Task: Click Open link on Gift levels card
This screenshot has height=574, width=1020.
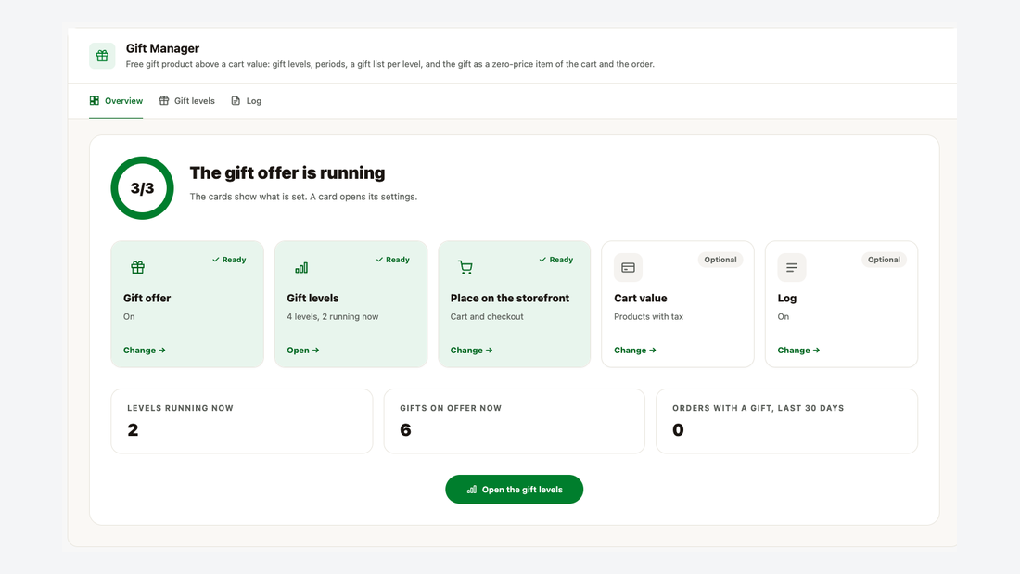Action: click(x=303, y=351)
